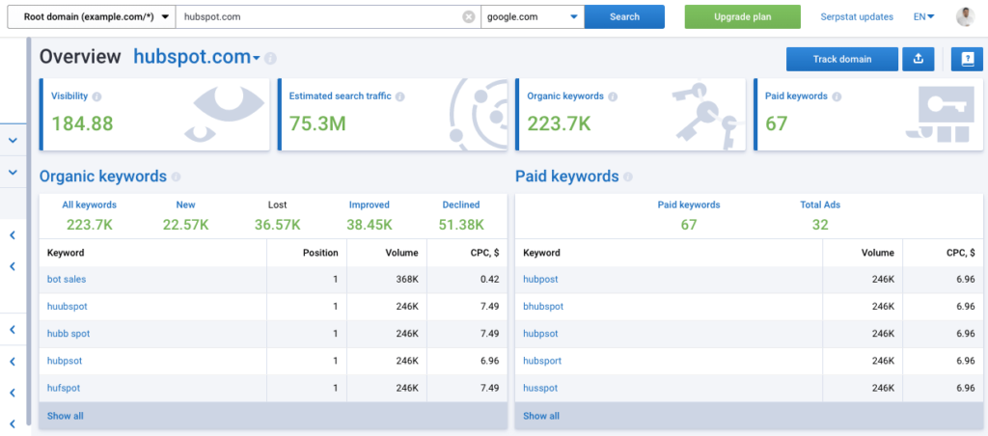Click info icon in Organic keywords card

(613, 97)
